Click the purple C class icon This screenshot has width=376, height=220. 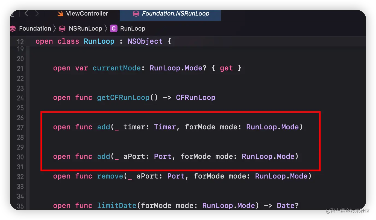click(113, 28)
